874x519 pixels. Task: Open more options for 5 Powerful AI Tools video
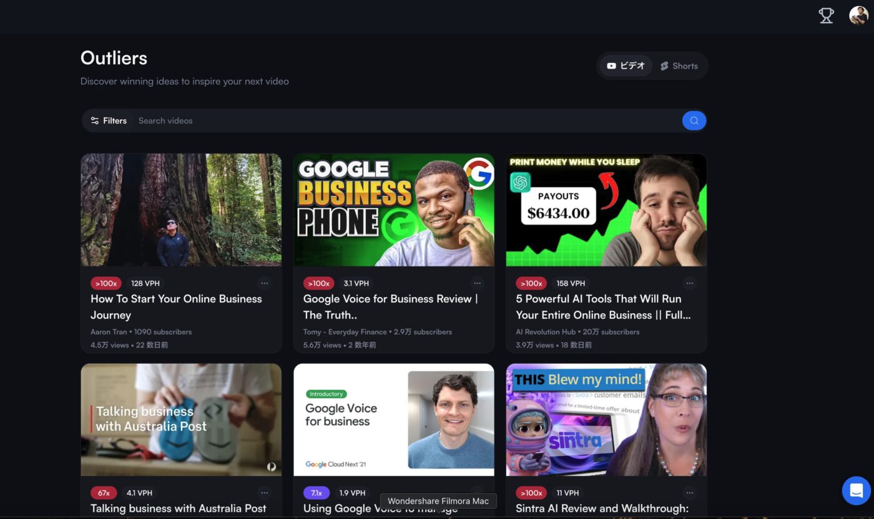[x=690, y=283]
